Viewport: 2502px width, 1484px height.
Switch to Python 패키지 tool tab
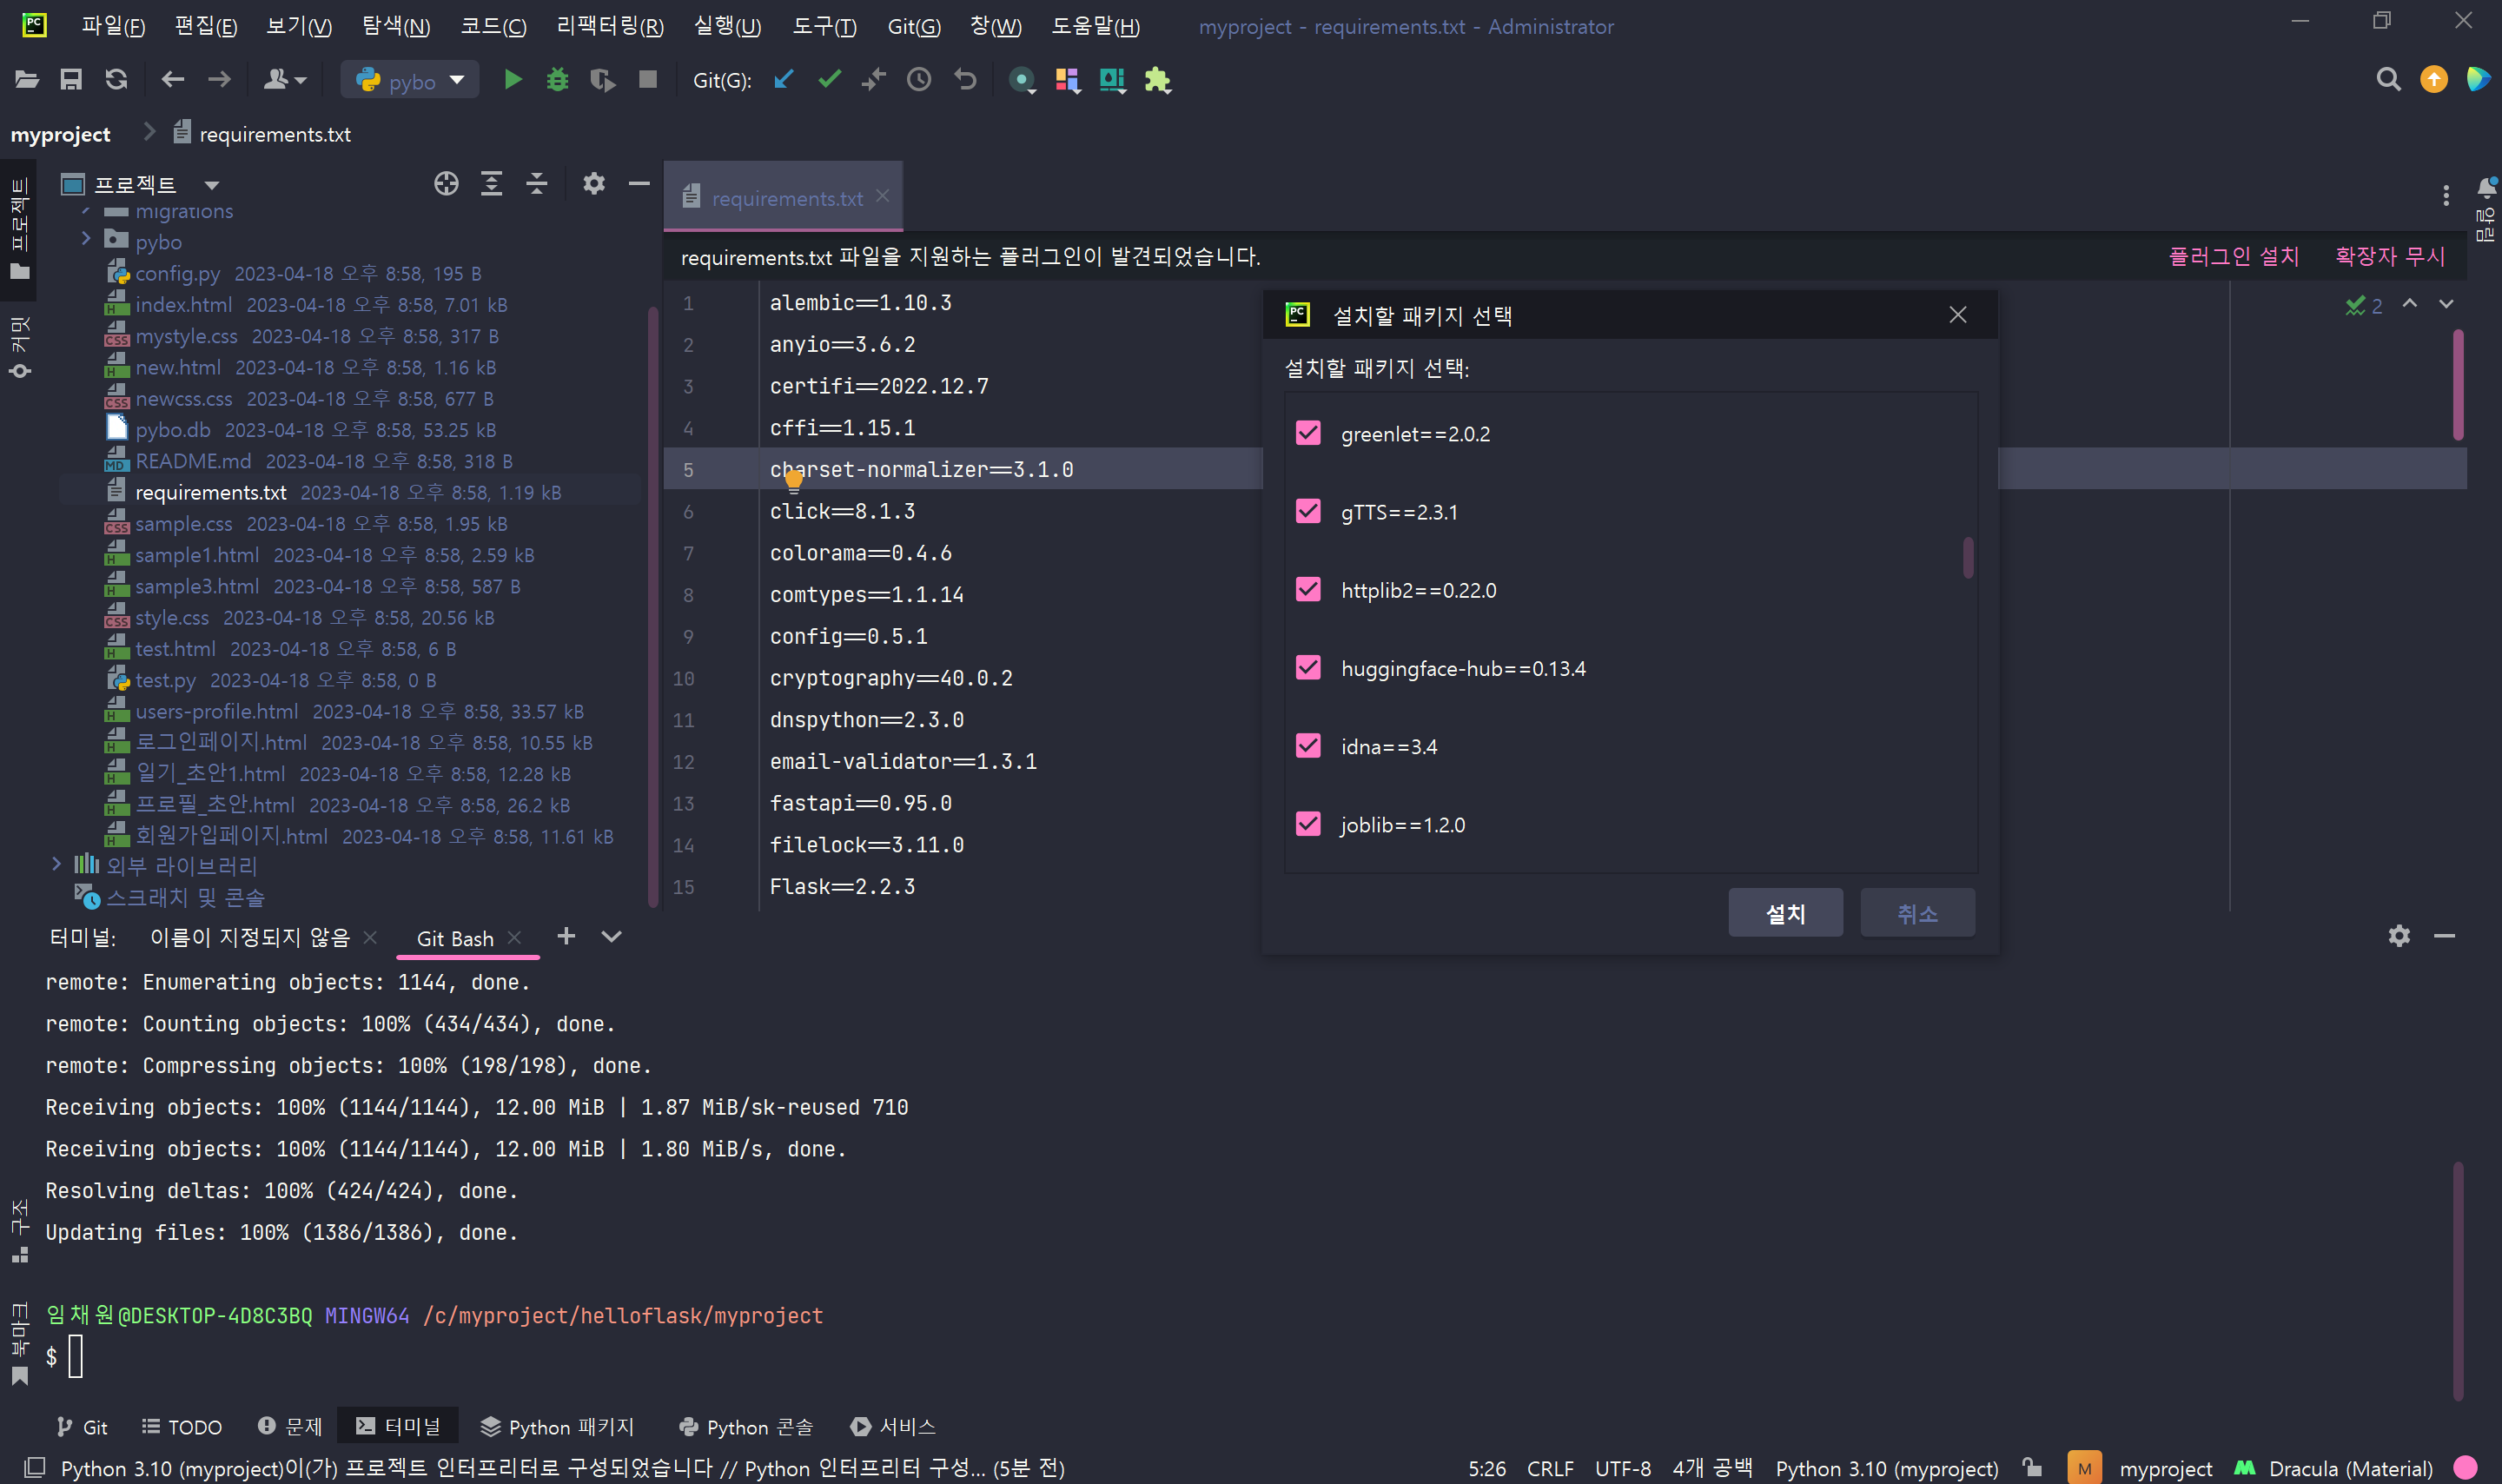tap(558, 1427)
